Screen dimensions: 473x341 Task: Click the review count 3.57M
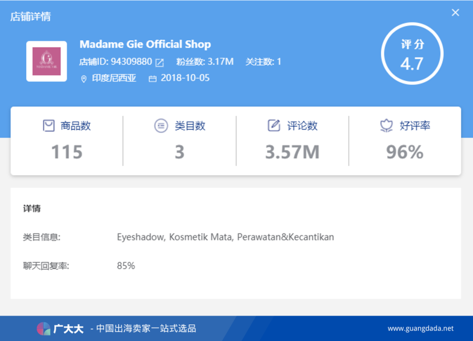pyautogui.click(x=292, y=151)
